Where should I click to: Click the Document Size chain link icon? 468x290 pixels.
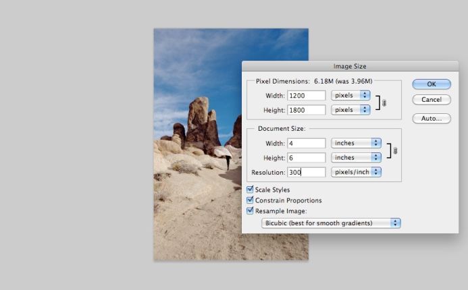[x=395, y=151]
